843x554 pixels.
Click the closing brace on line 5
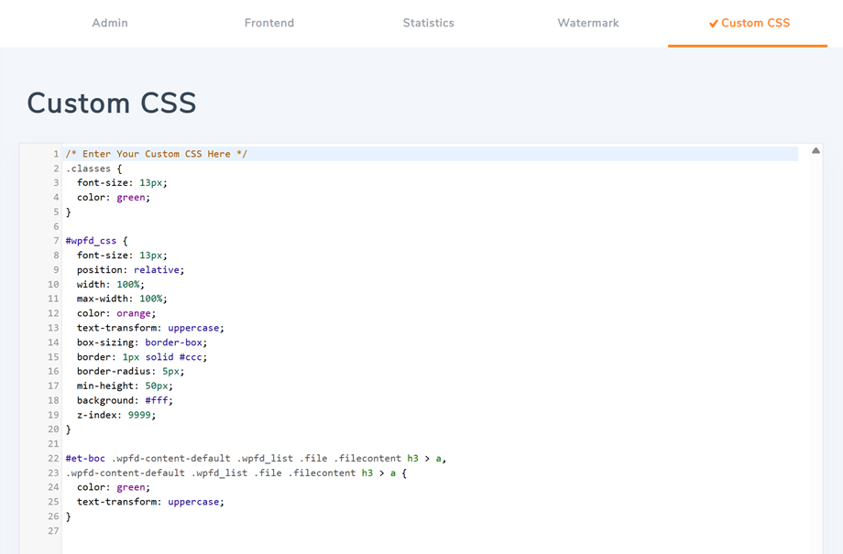pyautogui.click(x=69, y=212)
